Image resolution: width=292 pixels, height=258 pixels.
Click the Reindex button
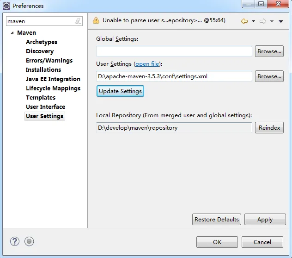point(269,128)
